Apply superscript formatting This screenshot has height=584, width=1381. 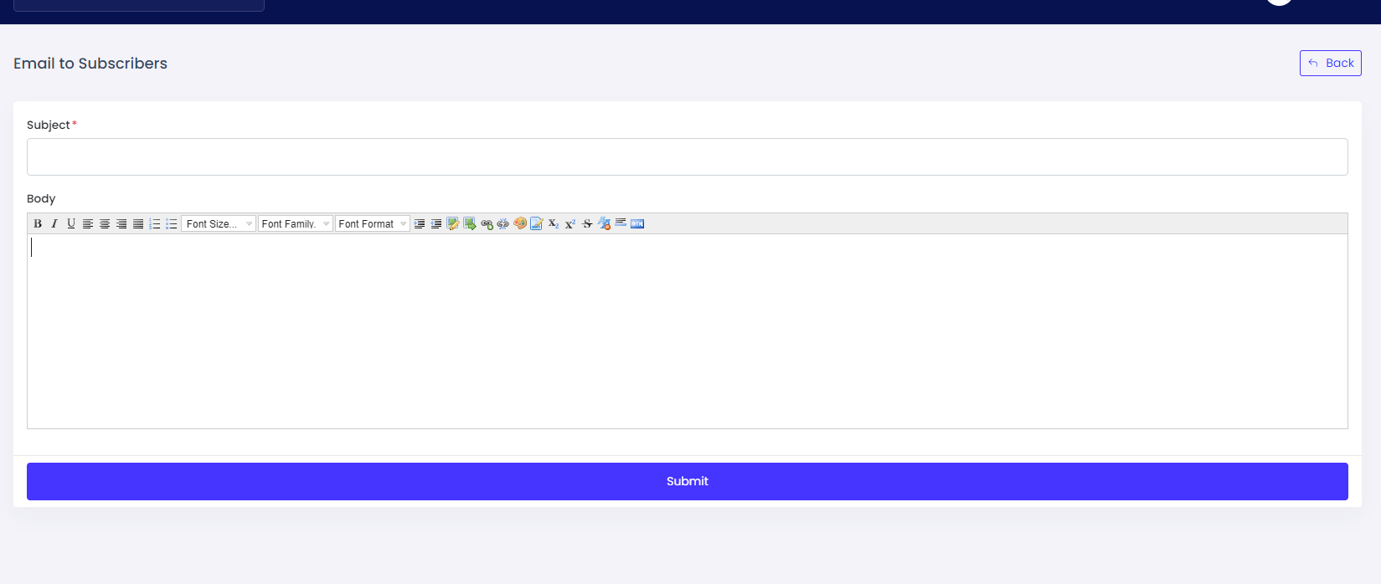point(570,223)
